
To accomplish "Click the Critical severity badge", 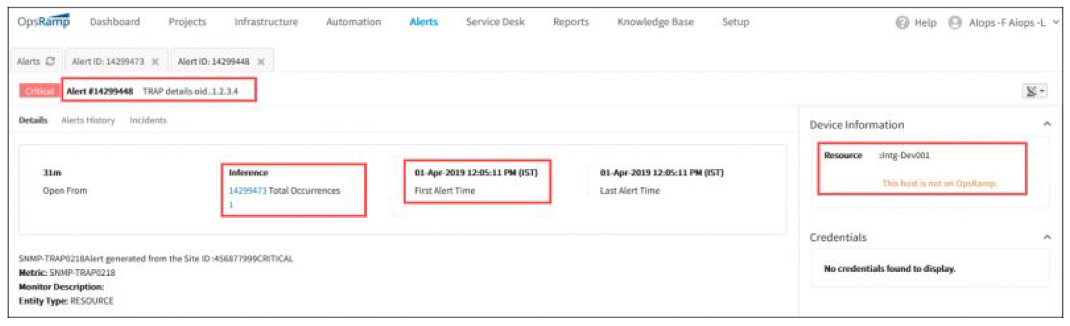I will [39, 91].
